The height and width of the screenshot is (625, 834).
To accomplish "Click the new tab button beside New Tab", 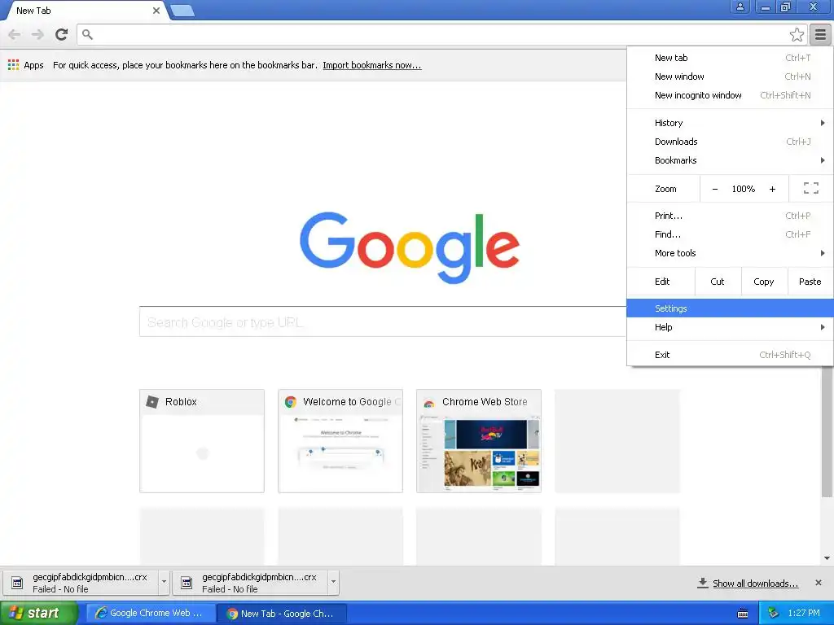I will 182,11.
